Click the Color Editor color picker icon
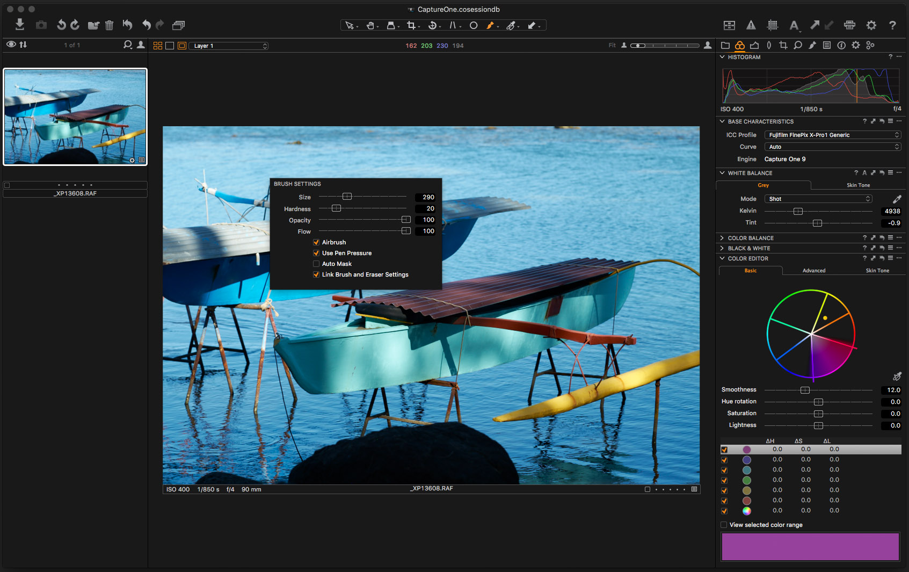Screen dimensions: 909x572 tap(897, 376)
